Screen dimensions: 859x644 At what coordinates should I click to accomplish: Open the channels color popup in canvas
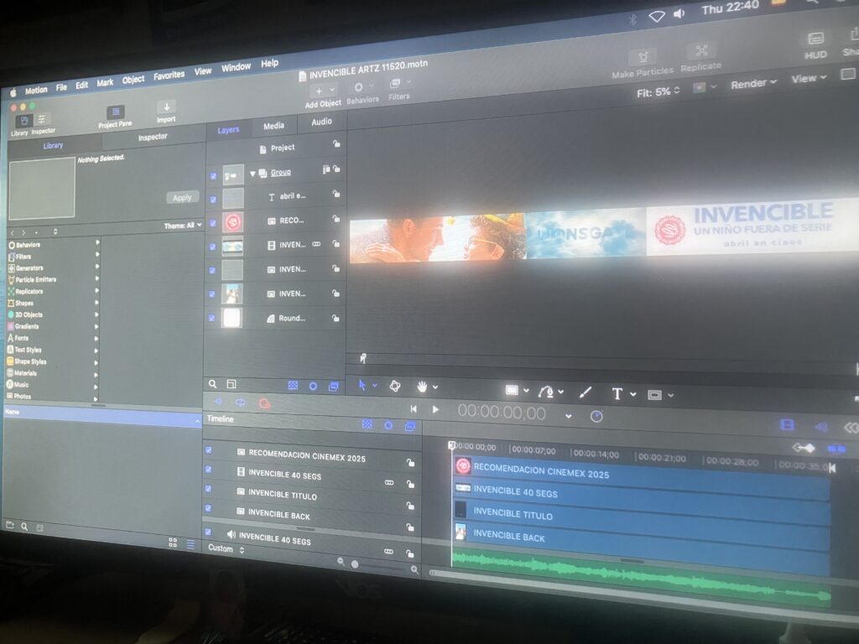pos(704,87)
